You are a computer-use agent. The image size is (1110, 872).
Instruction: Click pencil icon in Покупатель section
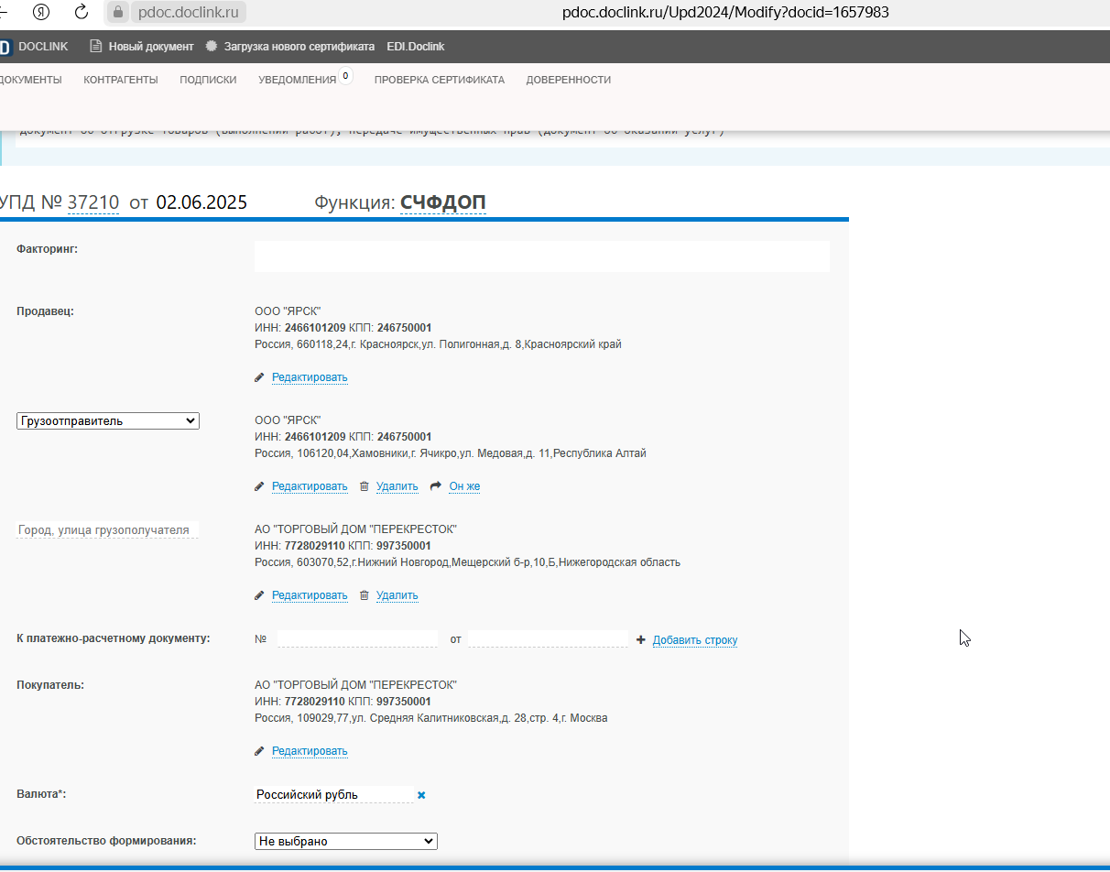click(259, 751)
